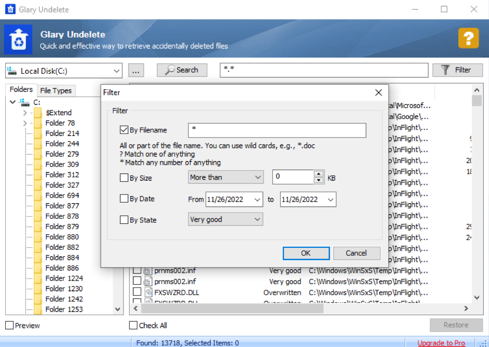Click the folder icon beside Folder 214
Viewport: 489px width, 347px height.
pos(38,133)
